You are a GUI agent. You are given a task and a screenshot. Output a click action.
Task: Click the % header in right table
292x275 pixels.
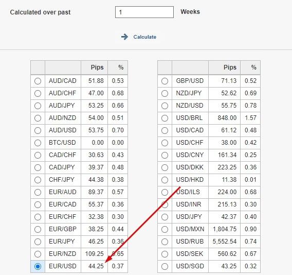pyautogui.click(x=253, y=67)
